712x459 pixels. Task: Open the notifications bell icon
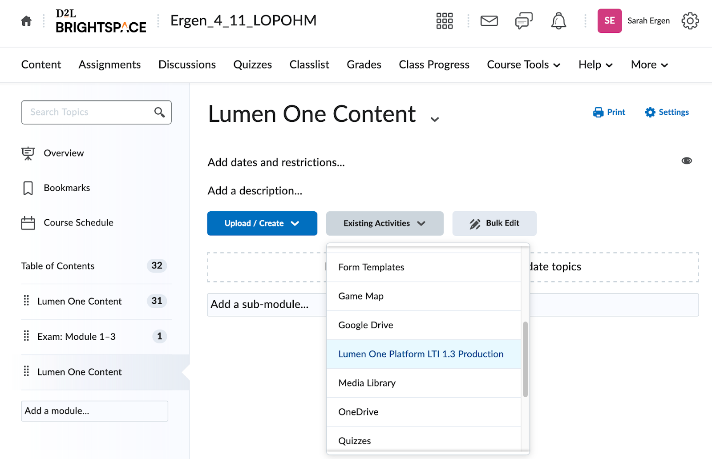click(558, 20)
